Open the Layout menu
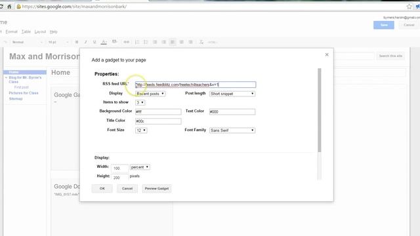 (40, 31)
